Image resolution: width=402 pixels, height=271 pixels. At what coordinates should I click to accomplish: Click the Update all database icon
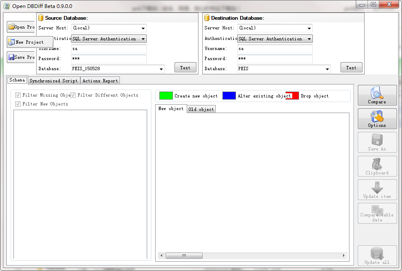pos(377,253)
